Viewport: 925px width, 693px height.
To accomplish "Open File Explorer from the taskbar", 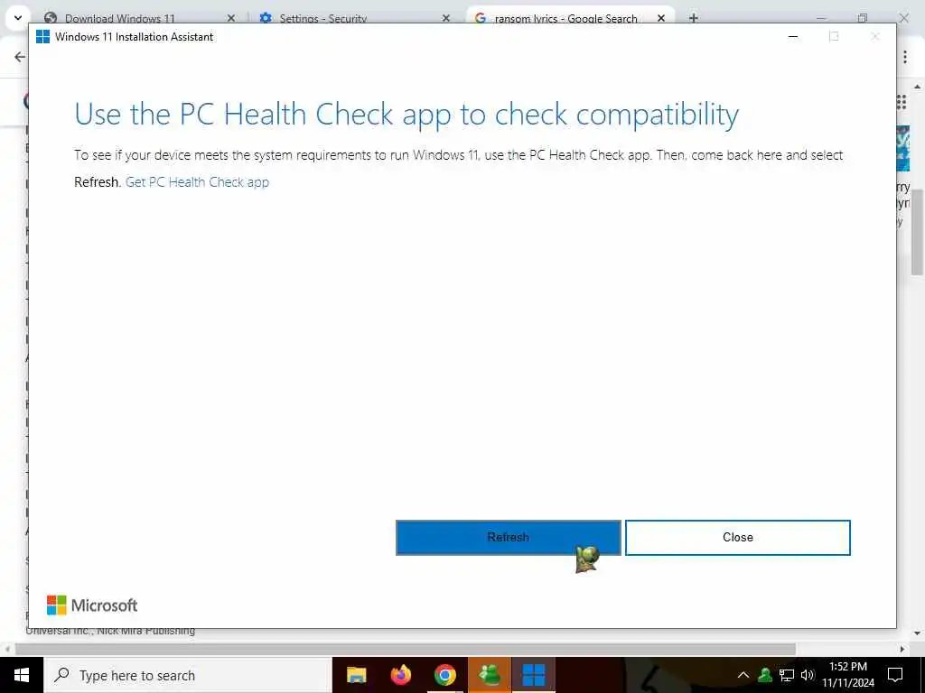I will click(x=356, y=675).
